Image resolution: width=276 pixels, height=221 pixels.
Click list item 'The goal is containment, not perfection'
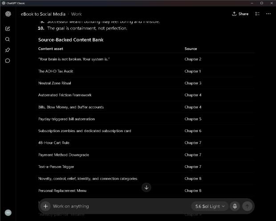[x=87, y=28]
